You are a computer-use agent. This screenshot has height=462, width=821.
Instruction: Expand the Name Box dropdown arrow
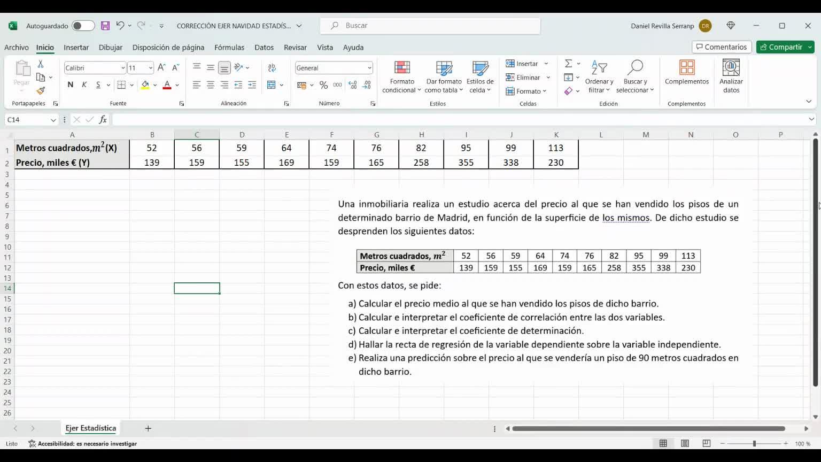(x=53, y=120)
